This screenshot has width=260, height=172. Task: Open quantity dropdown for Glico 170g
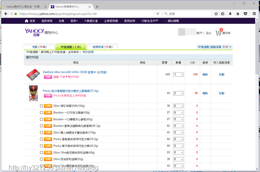(178, 132)
